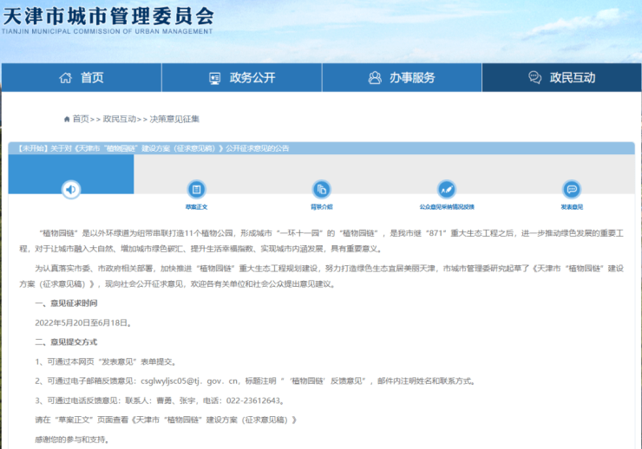Click the breadcrumb home icon
The height and width of the screenshot is (449, 642).
click(67, 119)
